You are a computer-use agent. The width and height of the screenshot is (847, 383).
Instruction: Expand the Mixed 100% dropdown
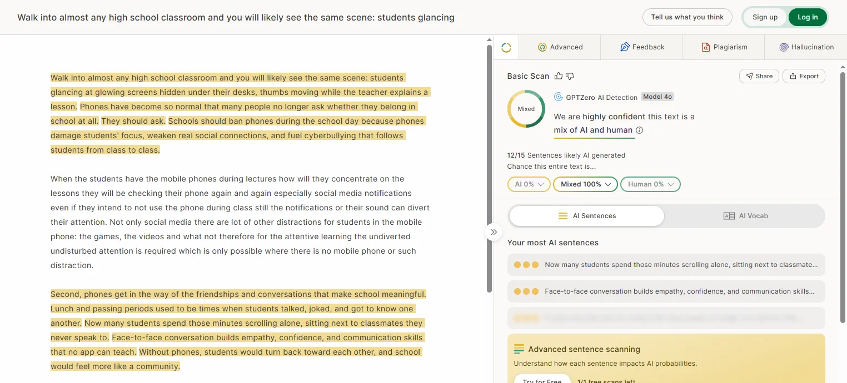tap(586, 184)
